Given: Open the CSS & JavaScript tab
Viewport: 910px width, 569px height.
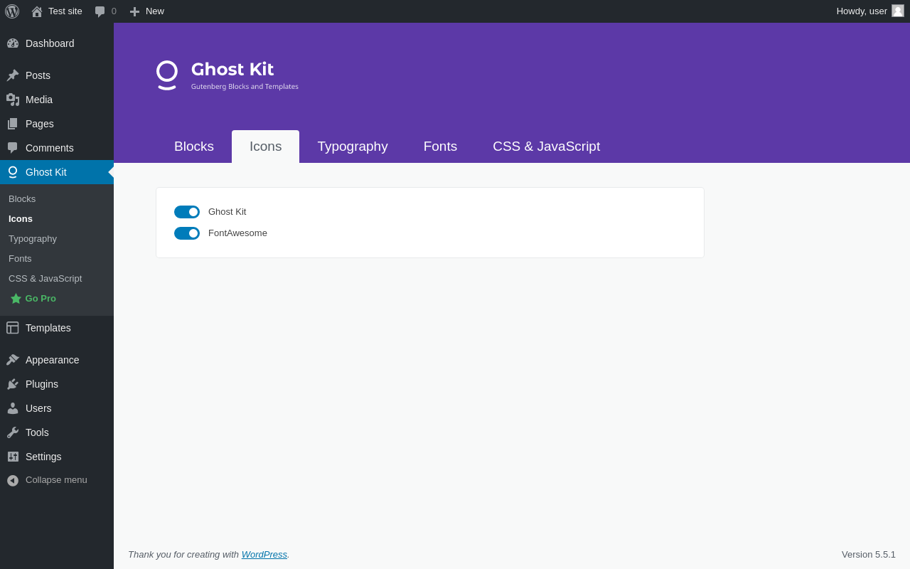Looking at the screenshot, I should pos(546,147).
